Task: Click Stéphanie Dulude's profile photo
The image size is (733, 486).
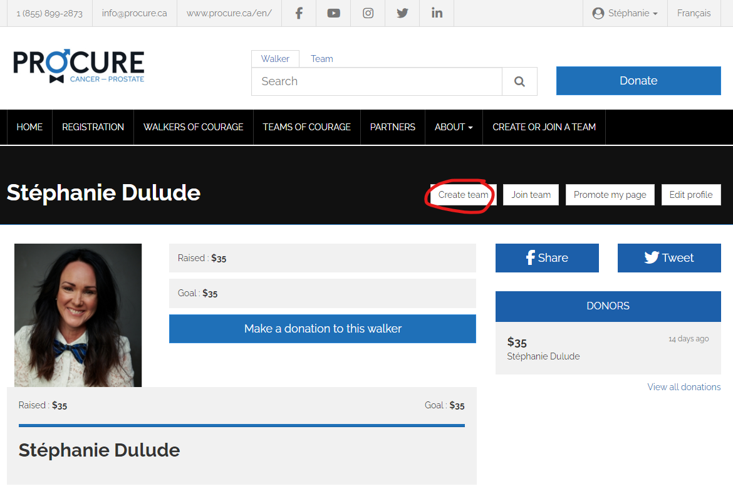Action: coord(78,315)
